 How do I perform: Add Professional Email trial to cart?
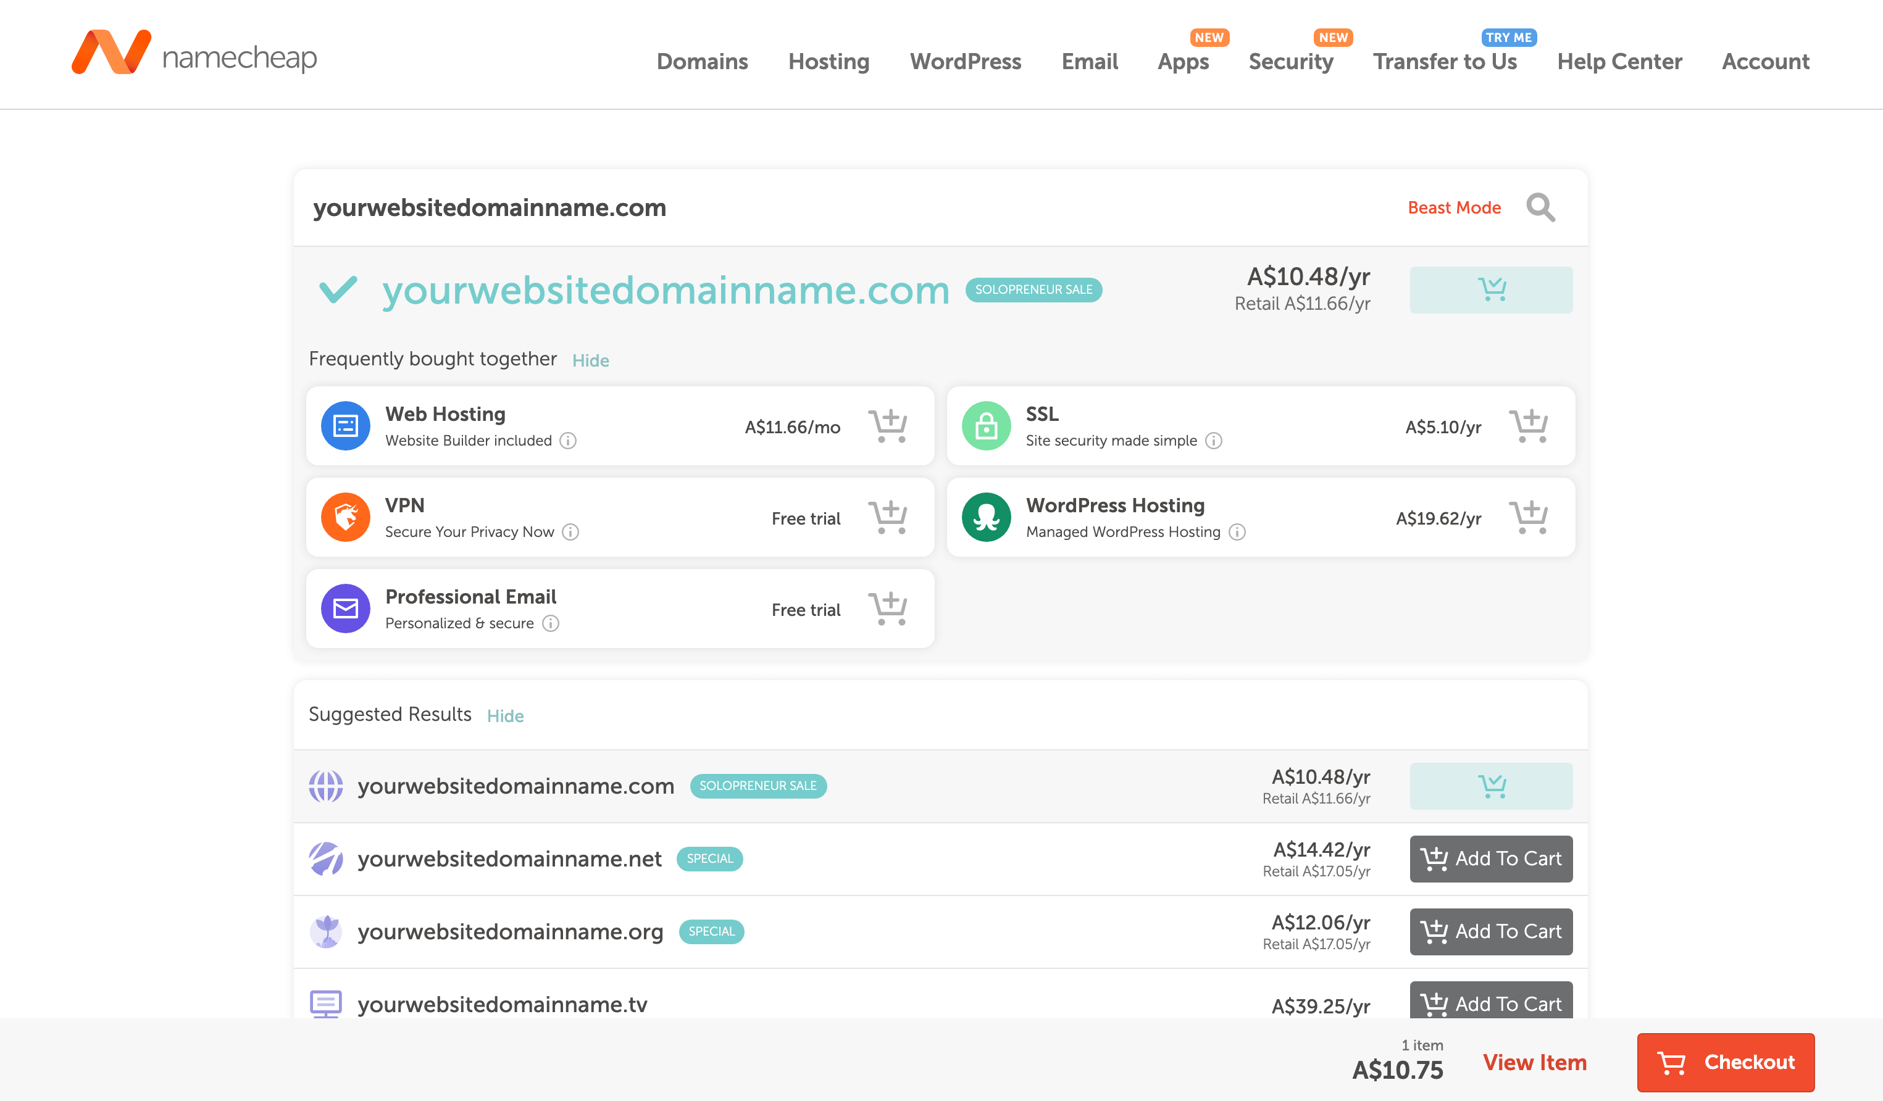[887, 608]
